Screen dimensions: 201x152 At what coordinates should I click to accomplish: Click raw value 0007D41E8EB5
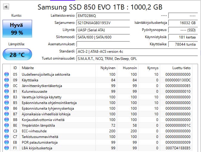(178, 148)
